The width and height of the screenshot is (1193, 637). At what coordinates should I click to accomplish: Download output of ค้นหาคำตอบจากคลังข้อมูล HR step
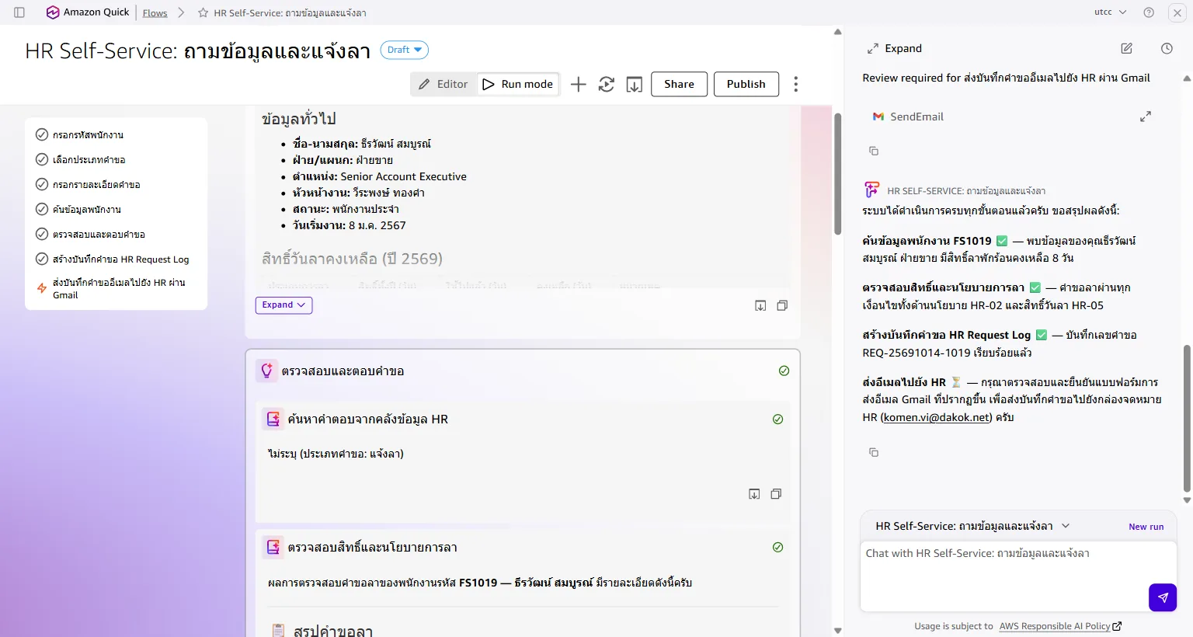pyautogui.click(x=754, y=494)
